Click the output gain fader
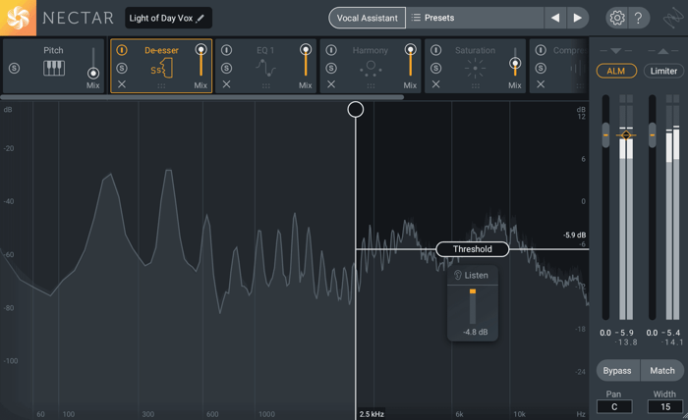 tap(653, 134)
